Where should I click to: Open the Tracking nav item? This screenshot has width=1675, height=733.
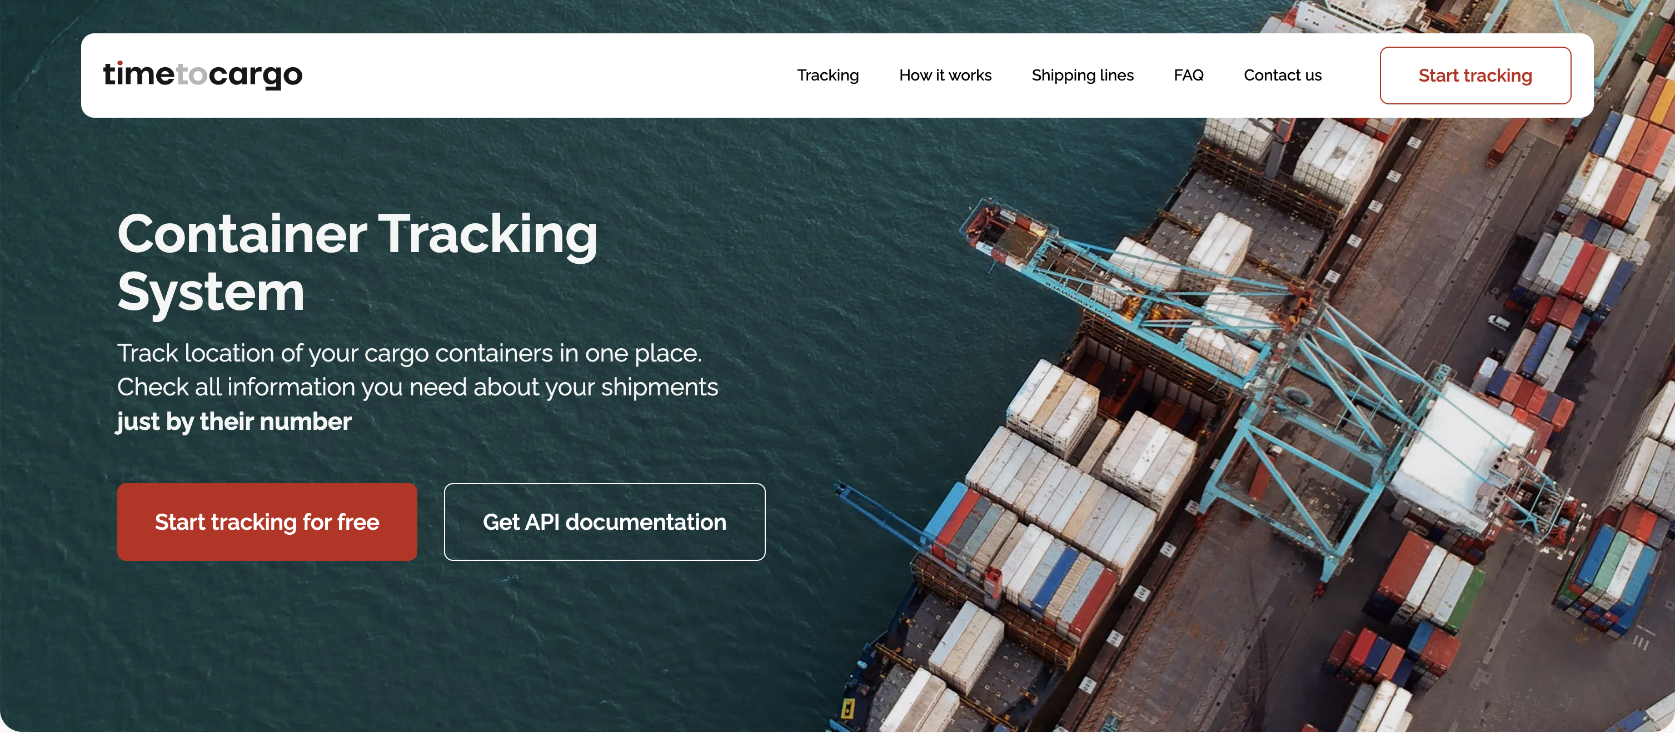tap(827, 76)
